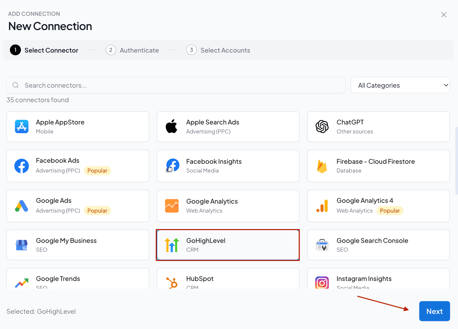Image resolution: width=458 pixels, height=329 pixels.
Task: Pick the HubSpot connector title
Action: coord(200,279)
